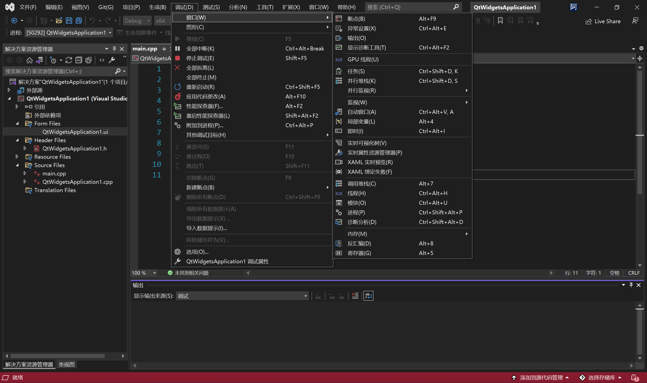
Task: Toggle auto-hide pin on Solution Explorer panel
Action: click(114, 49)
